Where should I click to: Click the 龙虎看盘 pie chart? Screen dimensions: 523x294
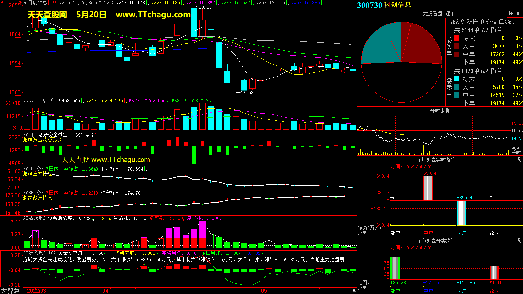click(x=401, y=62)
